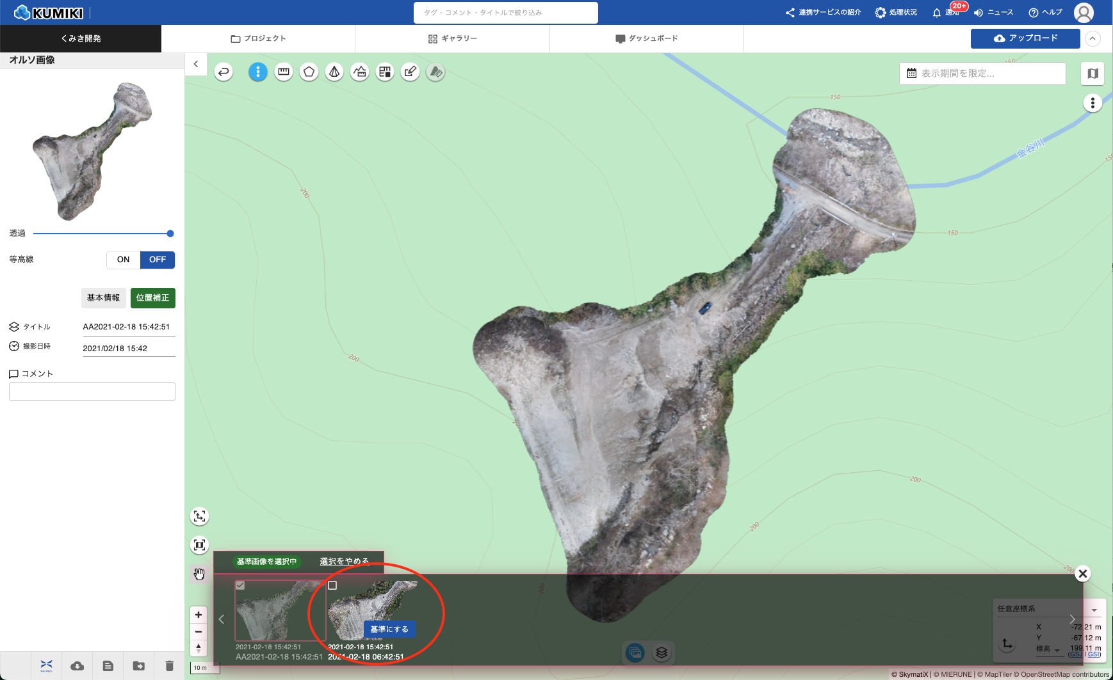Open the elevation profile measurement tool
This screenshot has height=680, width=1113.
point(360,72)
